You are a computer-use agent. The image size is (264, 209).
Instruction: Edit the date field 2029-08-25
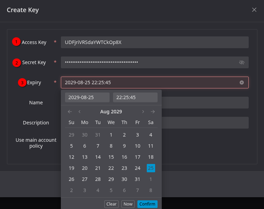[x=87, y=97]
